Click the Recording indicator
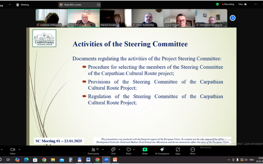 coord(228,4)
